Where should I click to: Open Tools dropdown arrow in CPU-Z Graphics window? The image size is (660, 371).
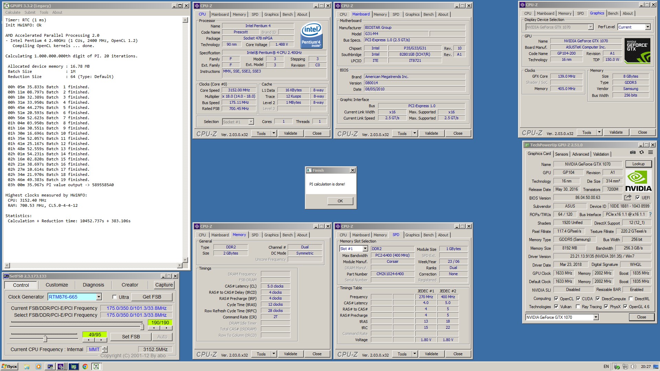pyautogui.click(x=599, y=132)
